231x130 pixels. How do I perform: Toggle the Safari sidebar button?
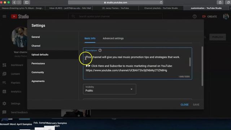(x=27, y=3)
